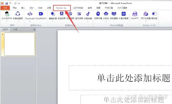Select the 智能动画 smart animation icon
The height and width of the screenshot is (104, 172).
pos(53,14)
